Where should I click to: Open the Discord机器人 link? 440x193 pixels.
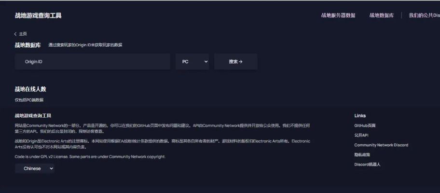[367, 165]
